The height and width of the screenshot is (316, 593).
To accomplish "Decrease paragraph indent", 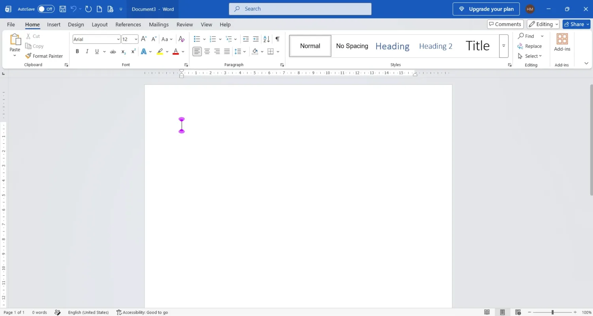I will point(246,39).
